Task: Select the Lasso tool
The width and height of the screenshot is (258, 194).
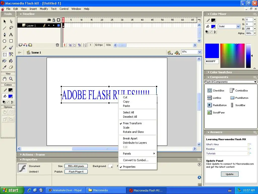Action: tap(11, 28)
